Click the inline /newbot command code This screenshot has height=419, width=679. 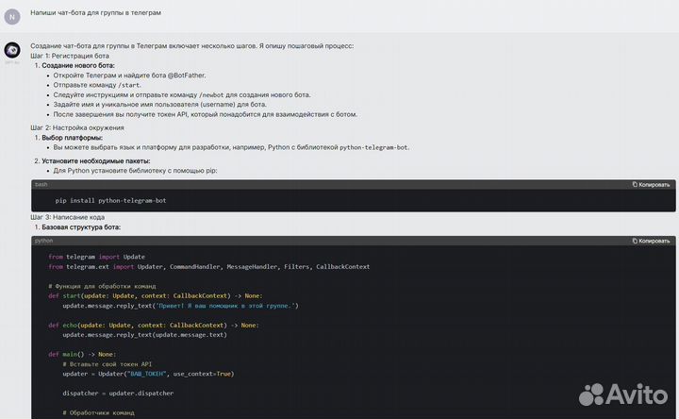tap(212, 95)
